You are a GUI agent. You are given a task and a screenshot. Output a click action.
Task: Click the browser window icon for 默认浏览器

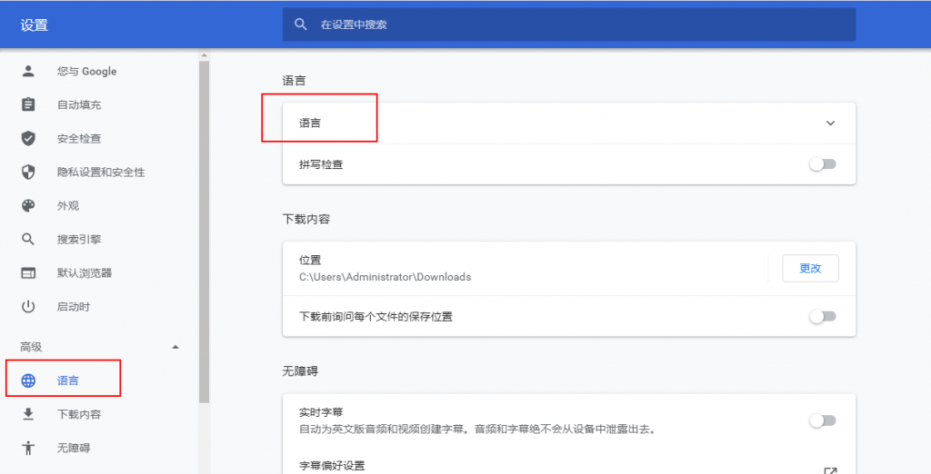28,272
